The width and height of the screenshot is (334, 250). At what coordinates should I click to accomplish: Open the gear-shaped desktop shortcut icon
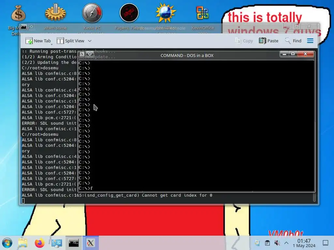(x=55, y=13)
